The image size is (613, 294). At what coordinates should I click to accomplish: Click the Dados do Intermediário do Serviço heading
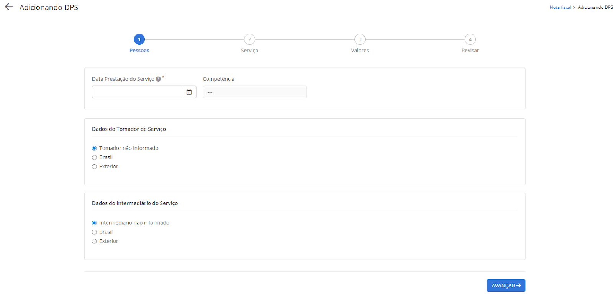coord(135,203)
